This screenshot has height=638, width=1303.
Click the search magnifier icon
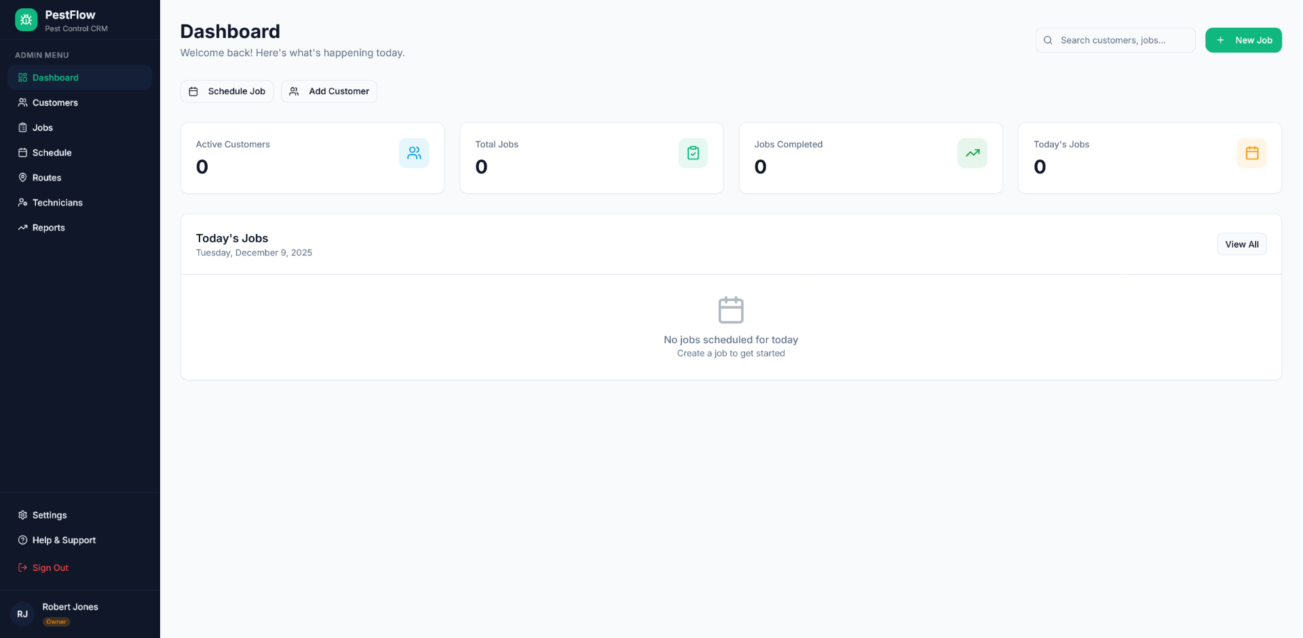(x=1048, y=40)
